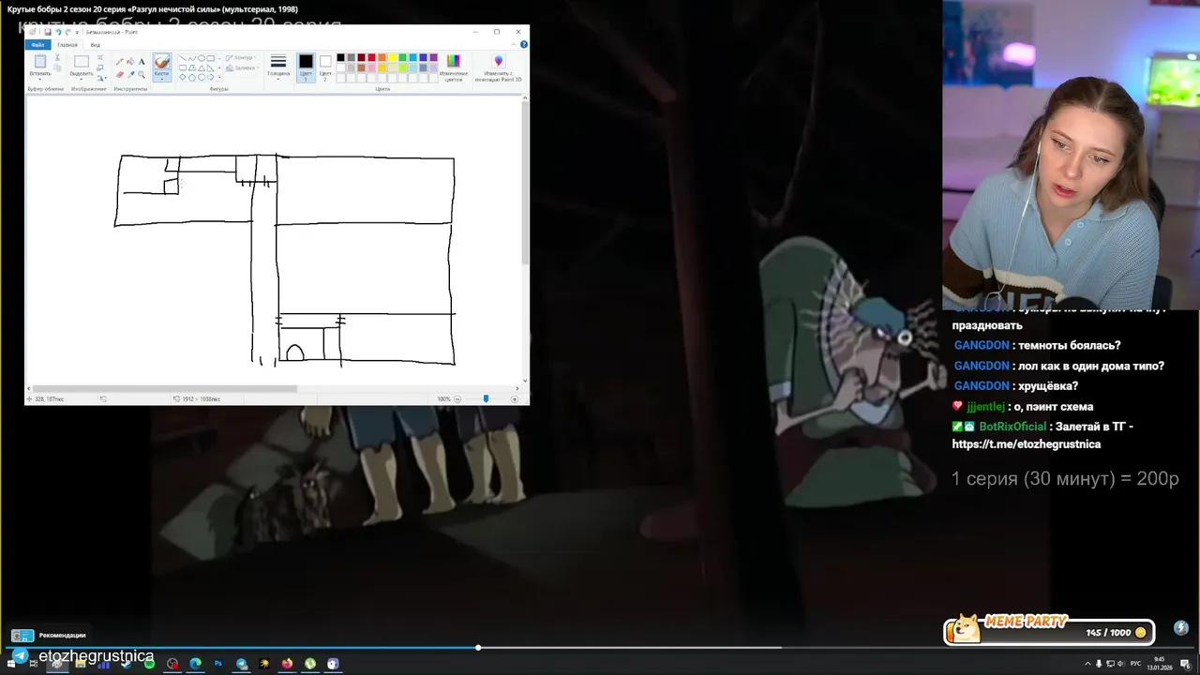Click the Undo arrow in Paint title bar
The image size is (1200, 675).
click(58, 32)
